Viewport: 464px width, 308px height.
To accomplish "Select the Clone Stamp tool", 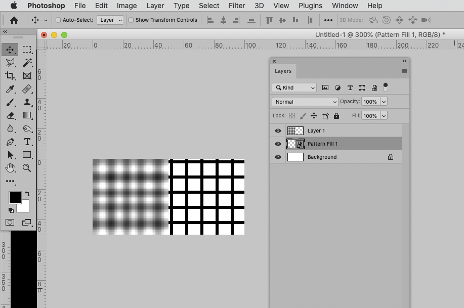I will coord(27,102).
